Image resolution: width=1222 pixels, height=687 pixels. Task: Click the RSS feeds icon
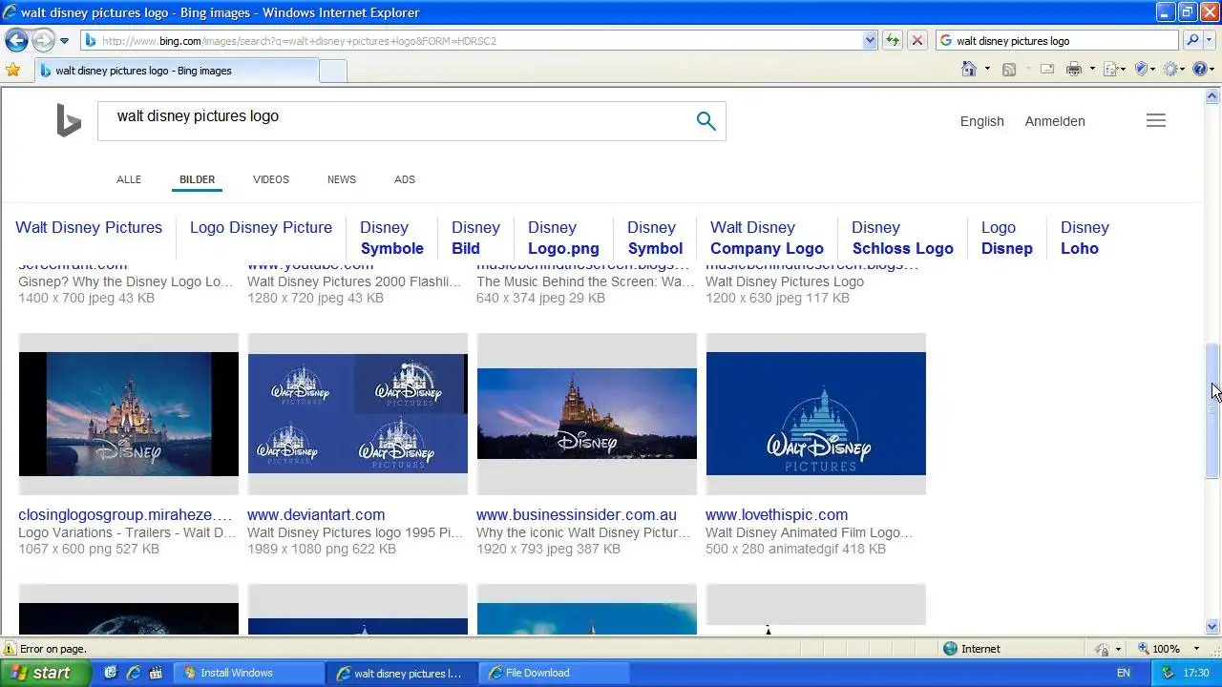[x=1008, y=69]
